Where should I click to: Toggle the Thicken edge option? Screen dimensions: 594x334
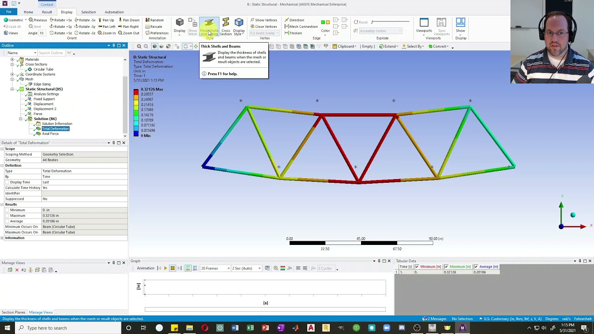point(293,33)
